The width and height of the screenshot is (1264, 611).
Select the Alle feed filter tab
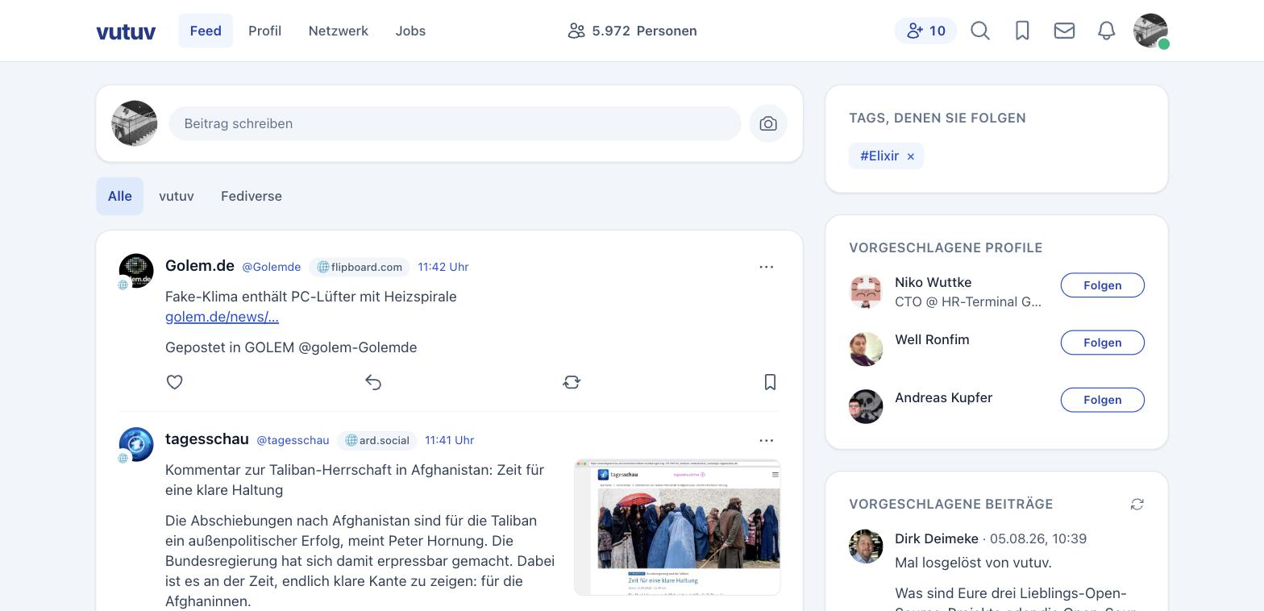point(119,196)
